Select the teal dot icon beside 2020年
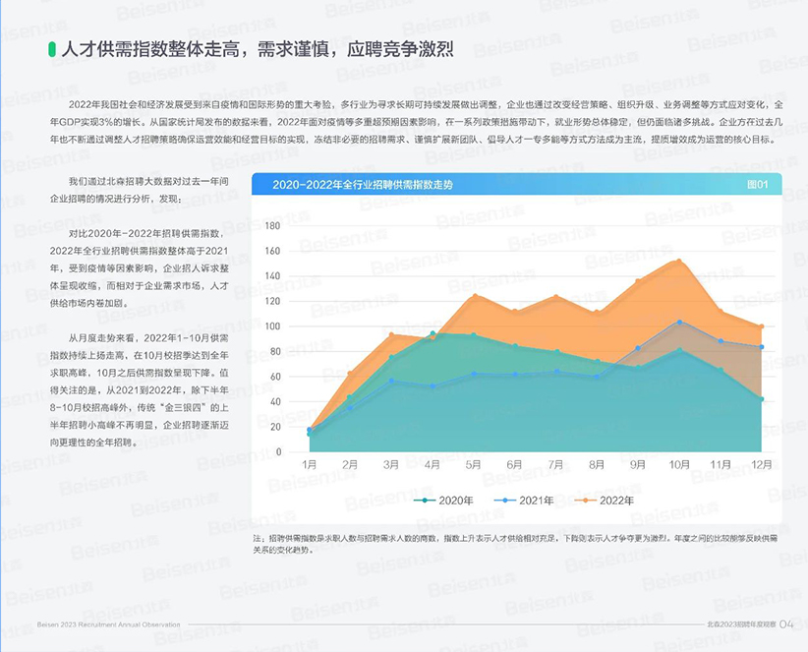Viewport: 808px width, 652px height. pyautogui.click(x=425, y=500)
